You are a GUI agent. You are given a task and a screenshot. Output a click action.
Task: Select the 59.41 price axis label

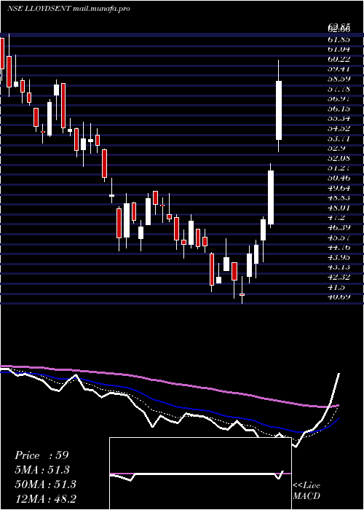[x=339, y=69]
